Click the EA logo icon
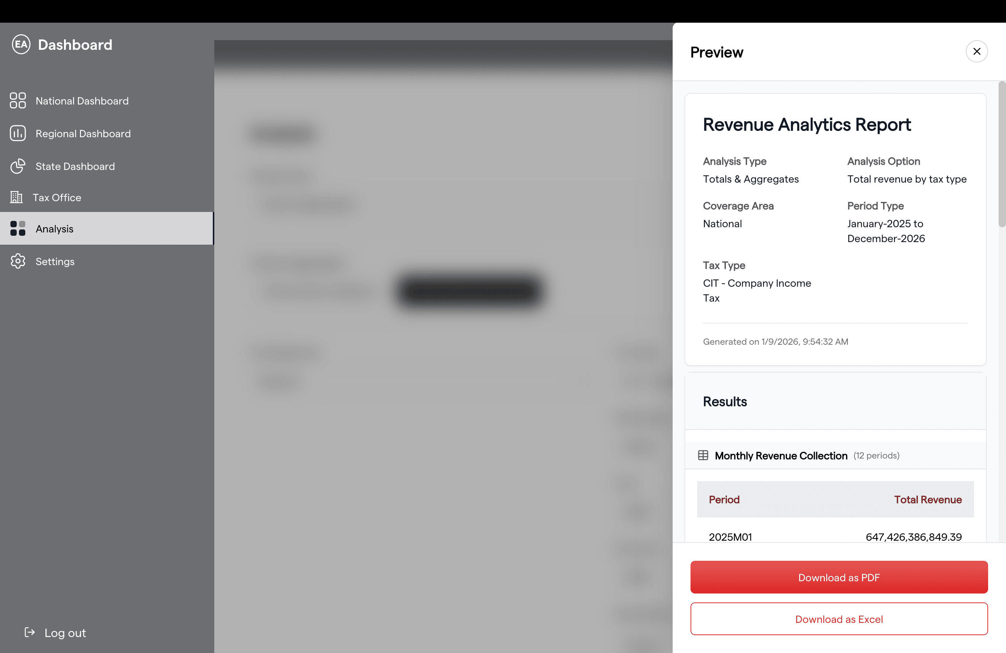 click(21, 44)
